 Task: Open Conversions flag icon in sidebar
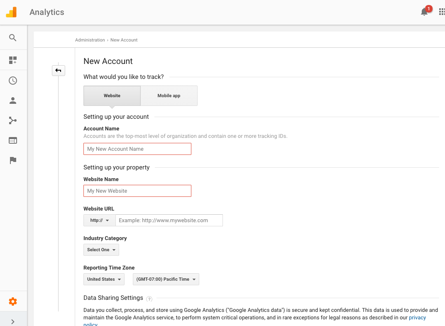tap(13, 160)
